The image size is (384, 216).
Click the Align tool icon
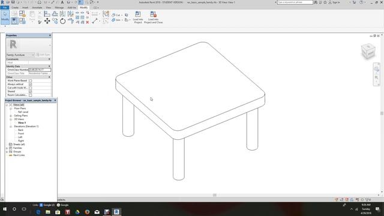tap(47, 14)
